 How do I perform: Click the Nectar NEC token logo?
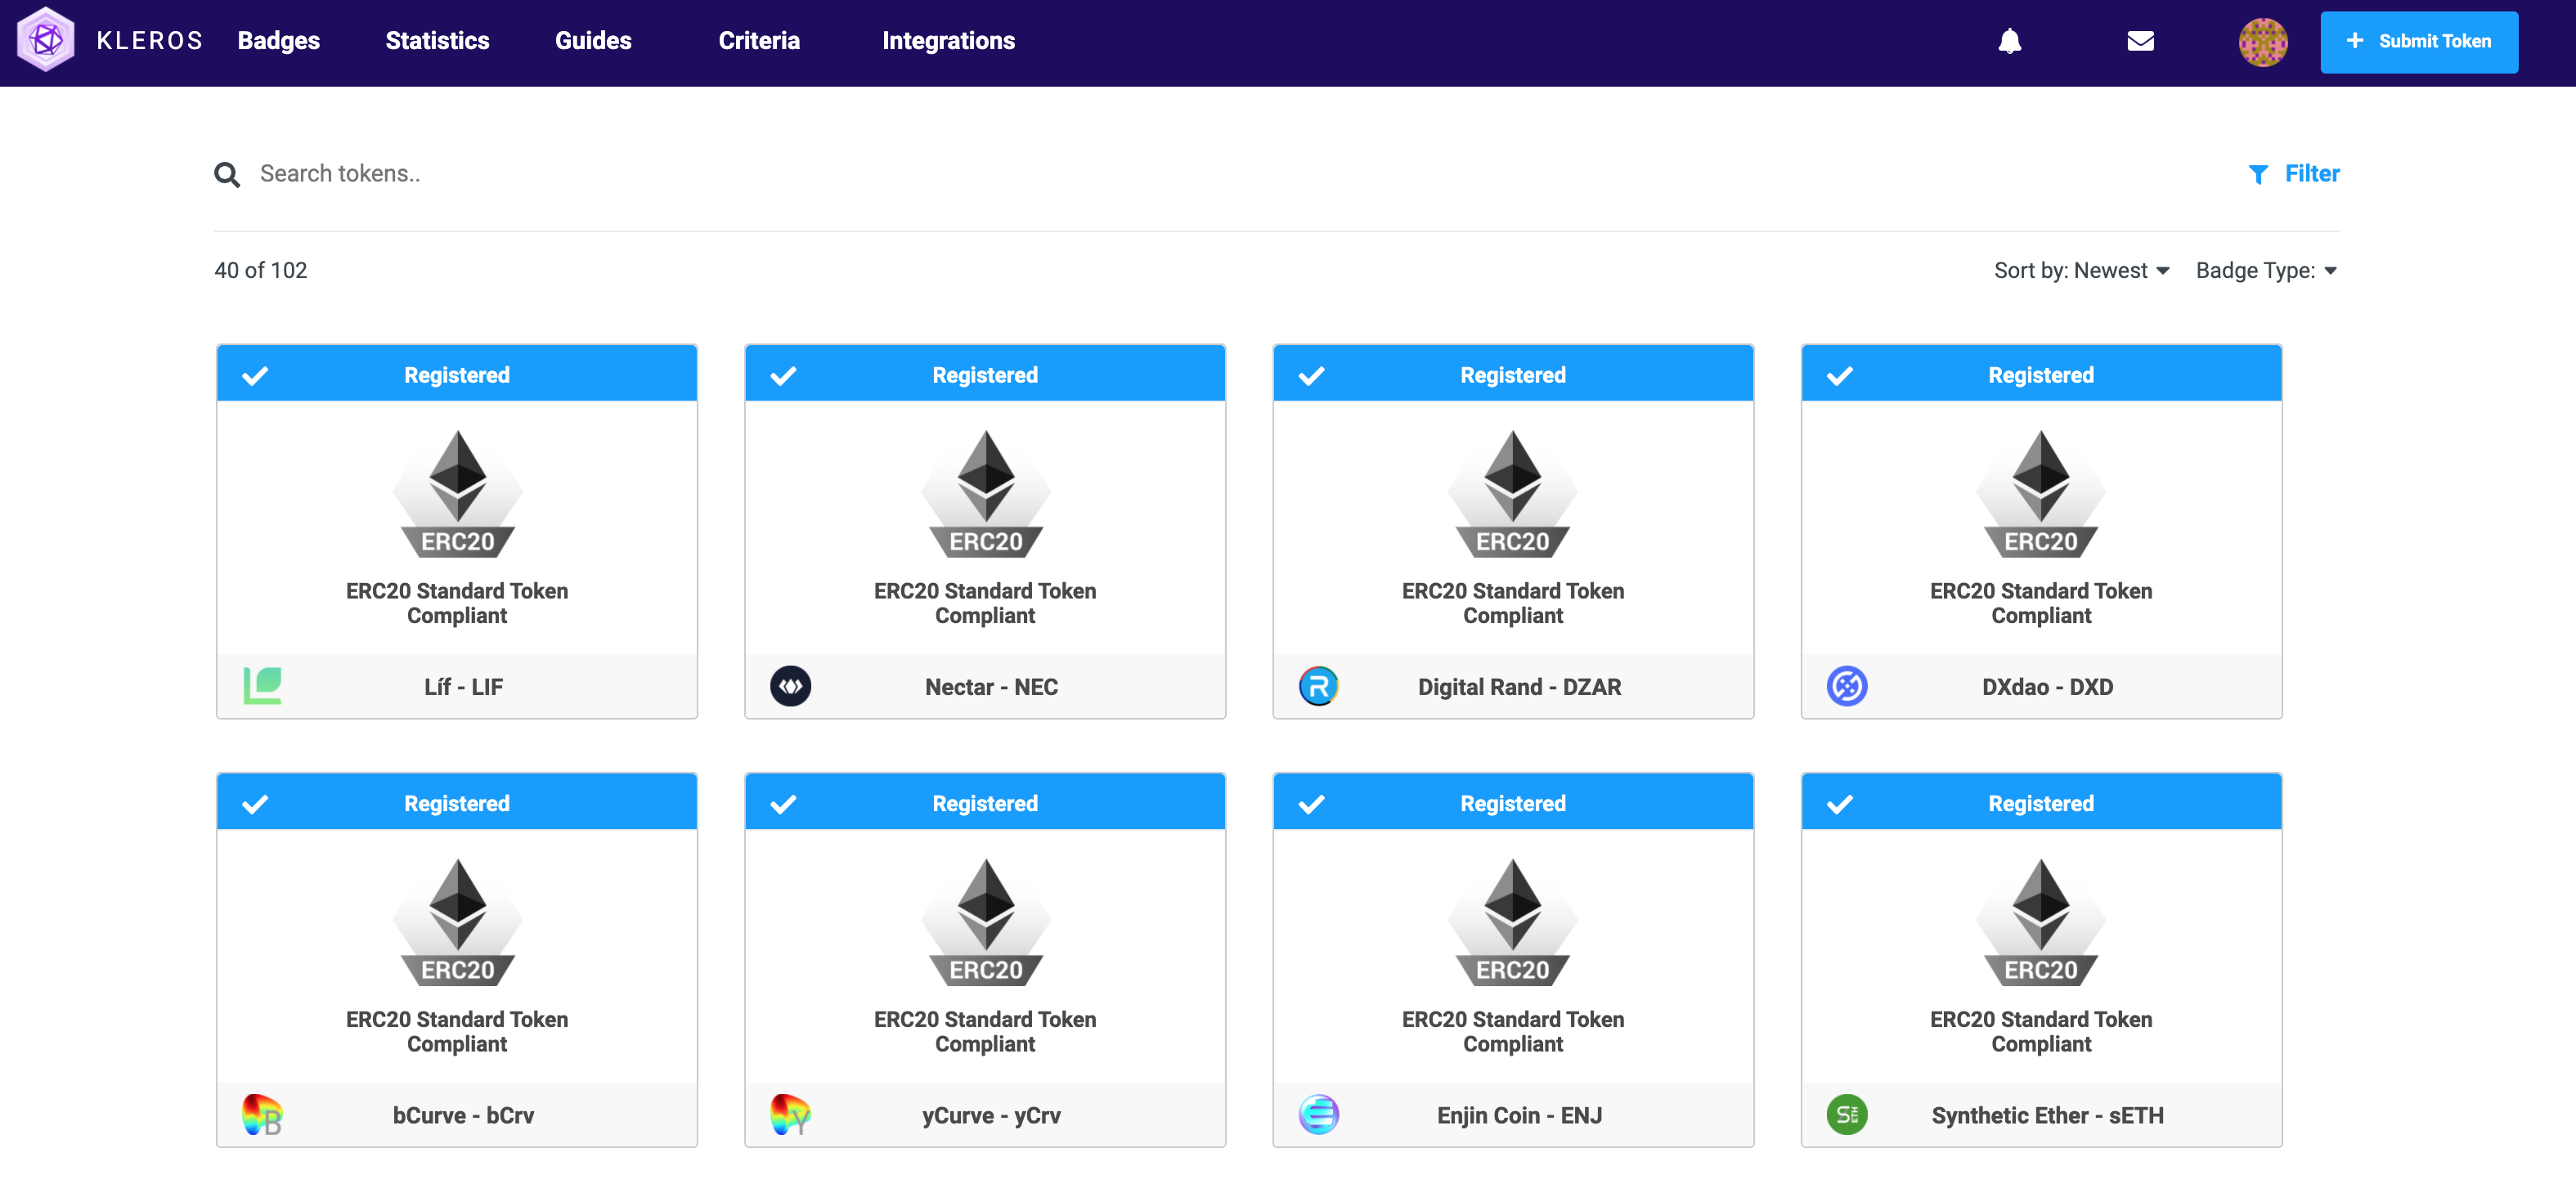pos(790,686)
